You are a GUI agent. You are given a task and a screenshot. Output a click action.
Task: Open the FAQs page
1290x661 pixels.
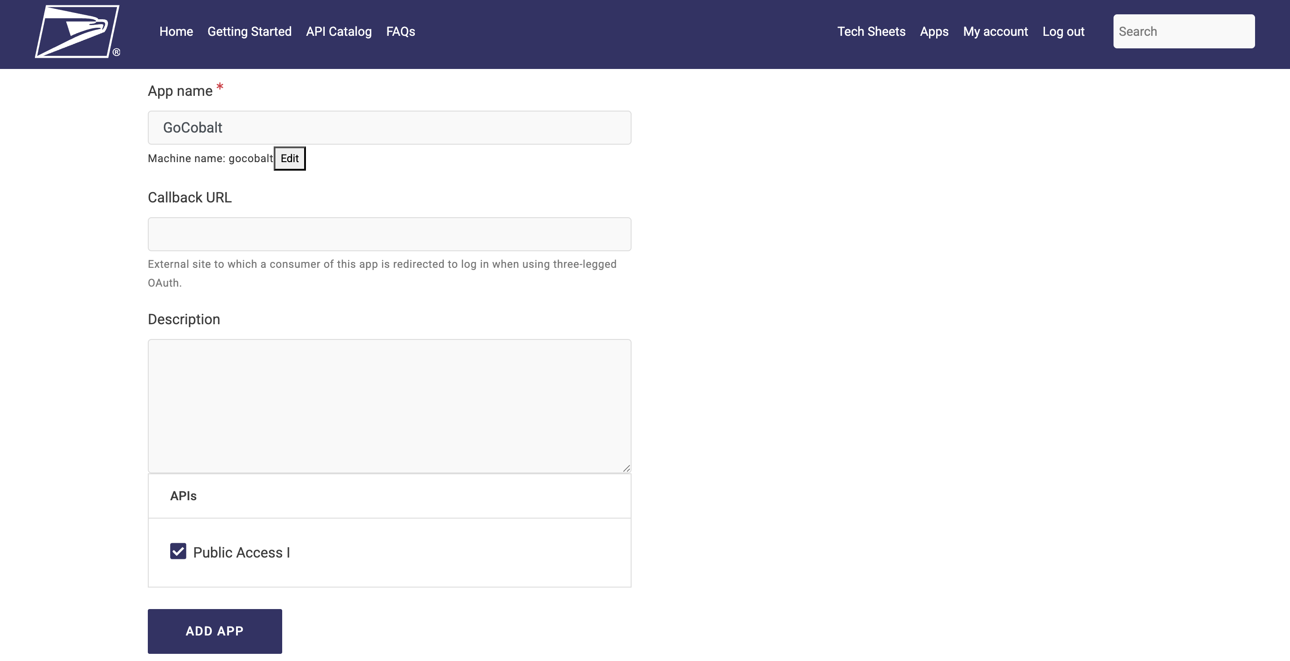click(400, 31)
